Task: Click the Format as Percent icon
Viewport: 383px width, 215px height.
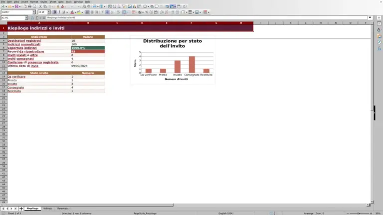Action: 147,12
